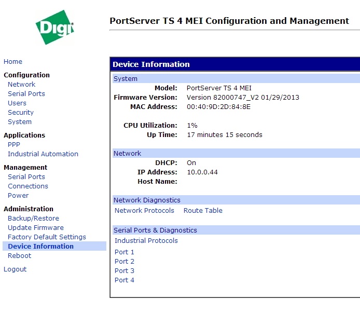The image size is (360, 327).
Task: Open the System configuration page
Action: coord(20,122)
